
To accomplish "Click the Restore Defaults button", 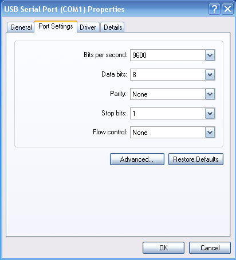I will (x=196, y=159).
